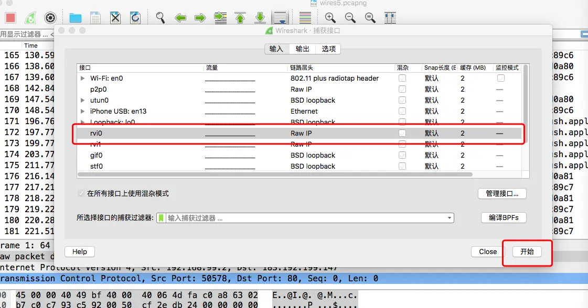The height and width of the screenshot is (308, 588).
Task: Select the rvi0 interface row
Action: point(300,133)
